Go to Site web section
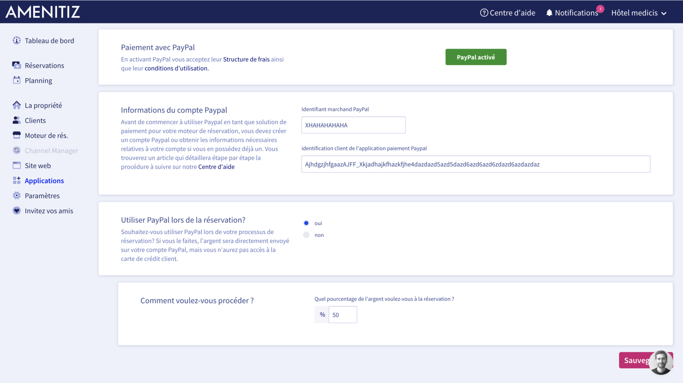 click(x=38, y=165)
